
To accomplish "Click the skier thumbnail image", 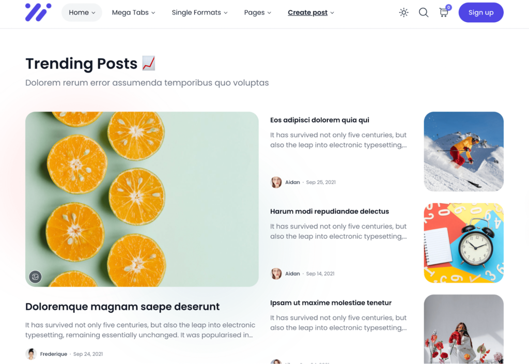I will (x=463, y=151).
